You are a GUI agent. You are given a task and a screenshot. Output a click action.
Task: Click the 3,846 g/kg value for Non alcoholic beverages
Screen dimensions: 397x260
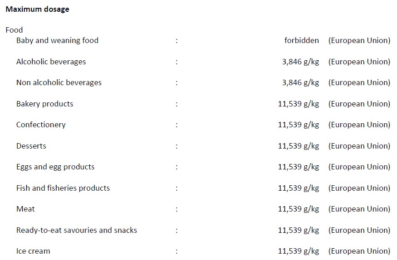[300, 82]
